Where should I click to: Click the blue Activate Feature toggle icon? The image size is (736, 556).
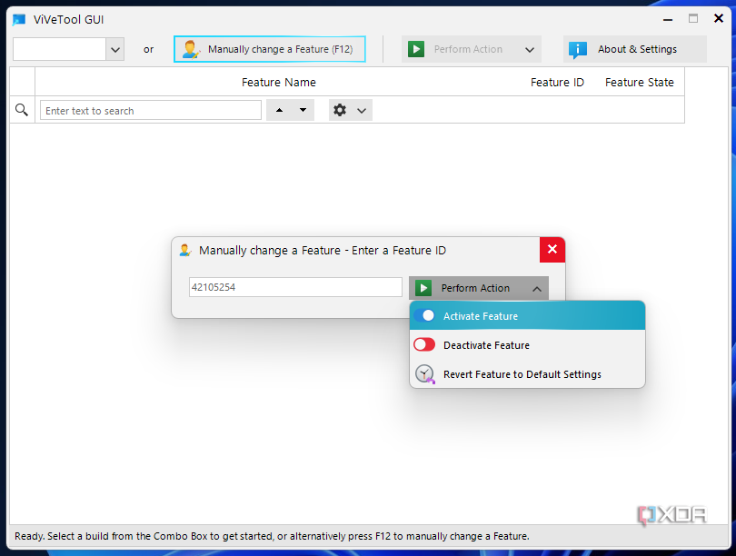click(x=424, y=316)
